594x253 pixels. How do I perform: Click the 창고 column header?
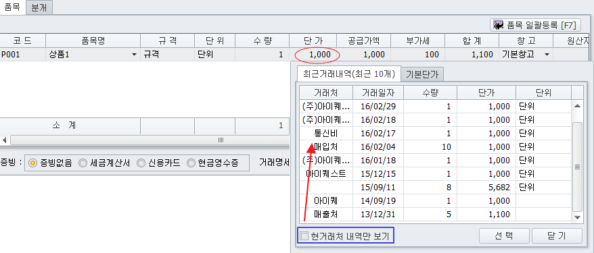526,40
